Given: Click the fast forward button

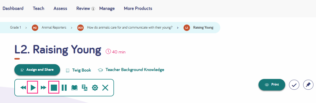Looking at the screenshot, I should (44, 88).
